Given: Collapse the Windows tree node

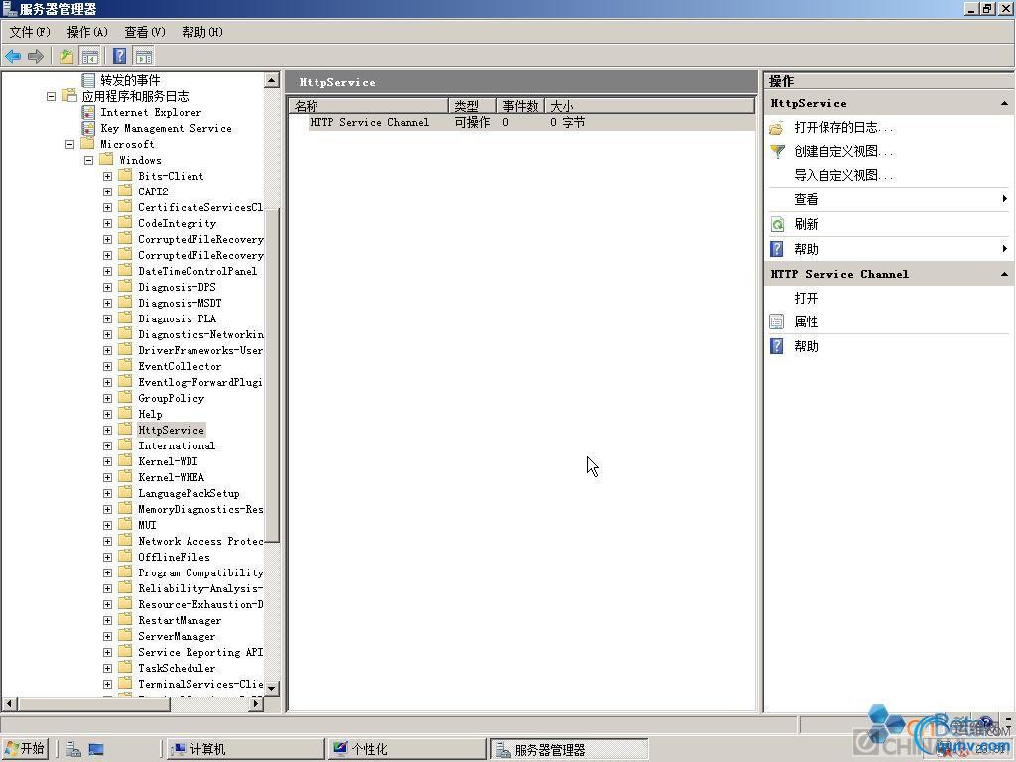Looking at the screenshot, I should (88, 160).
